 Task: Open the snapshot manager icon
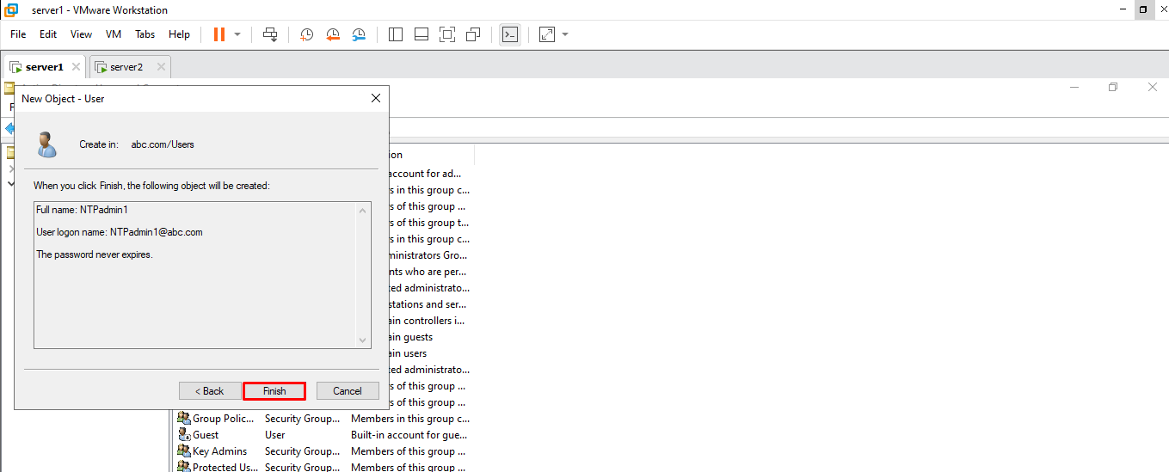[x=359, y=34]
